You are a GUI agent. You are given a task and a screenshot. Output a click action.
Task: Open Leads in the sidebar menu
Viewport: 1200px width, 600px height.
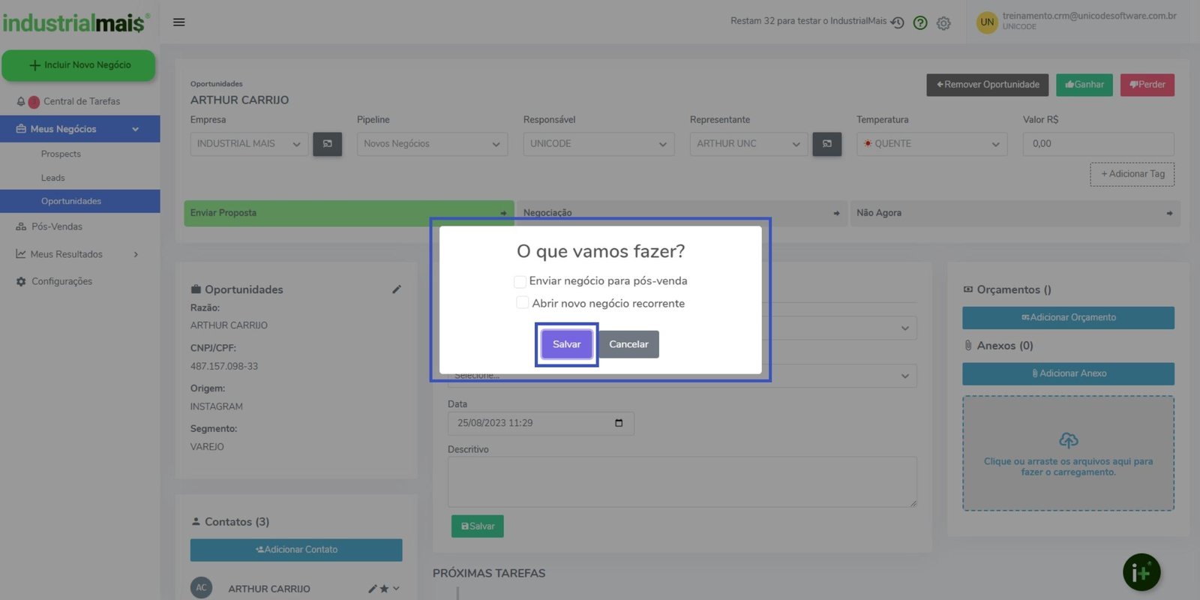(53, 178)
